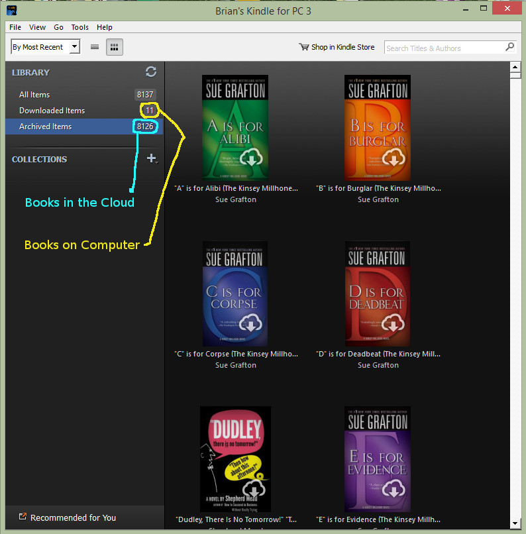Click "B" is for Burglar title text
Image resolution: width=526 pixels, height=534 pixels.
click(x=378, y=188)
